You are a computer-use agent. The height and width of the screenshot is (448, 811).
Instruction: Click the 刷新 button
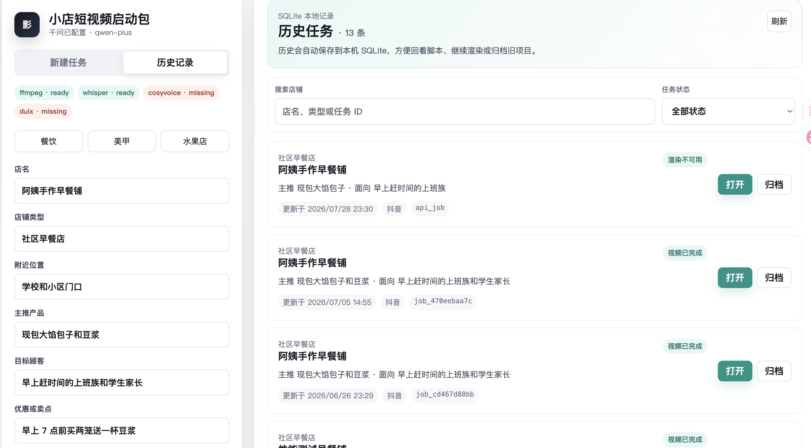point(779,21)
